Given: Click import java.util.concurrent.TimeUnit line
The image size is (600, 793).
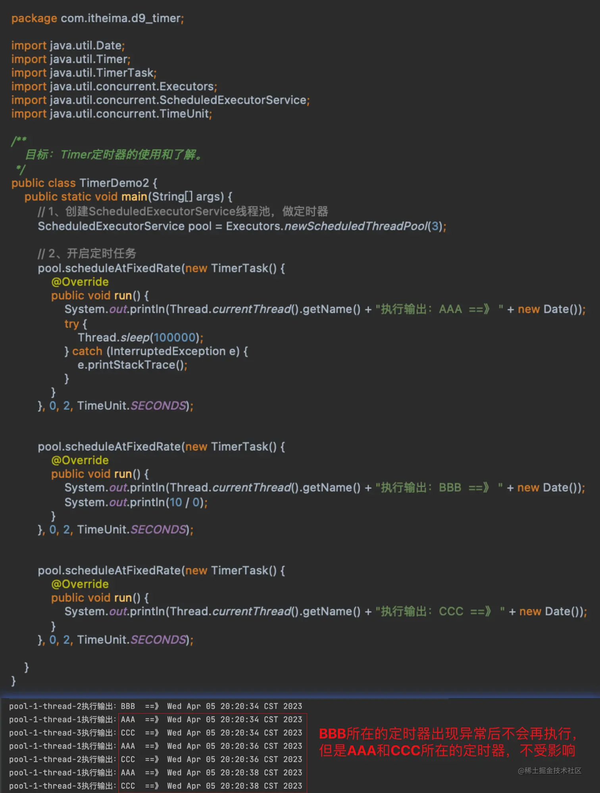Looking at the screenshot, I should click(x=112, y=114).
